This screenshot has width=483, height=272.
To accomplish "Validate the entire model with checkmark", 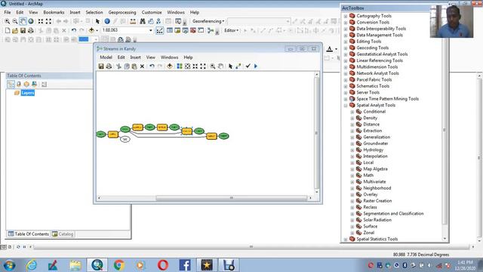I will coord(248,66).
